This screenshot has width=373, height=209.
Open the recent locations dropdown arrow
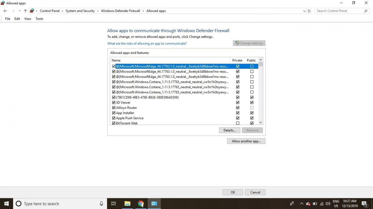[x=20, y=11]
